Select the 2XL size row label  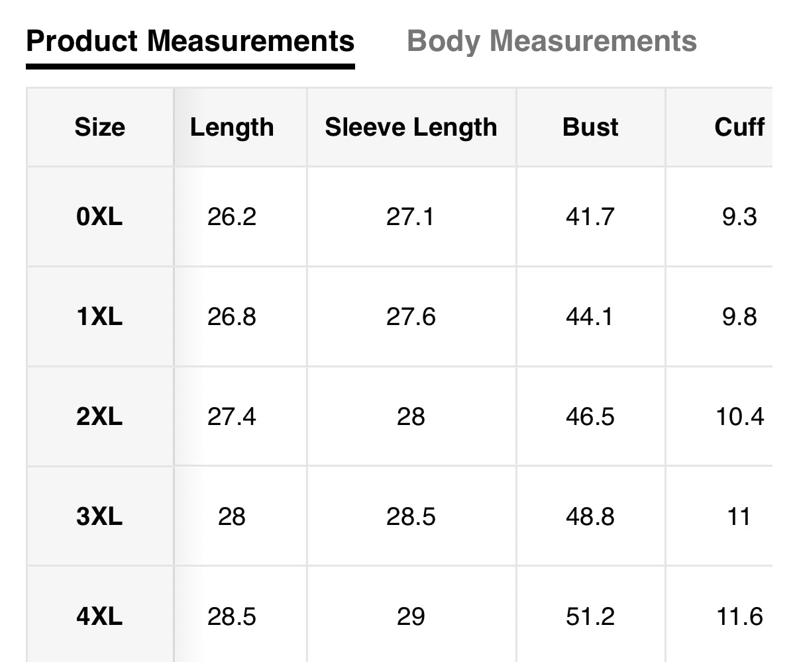point(99,417)
